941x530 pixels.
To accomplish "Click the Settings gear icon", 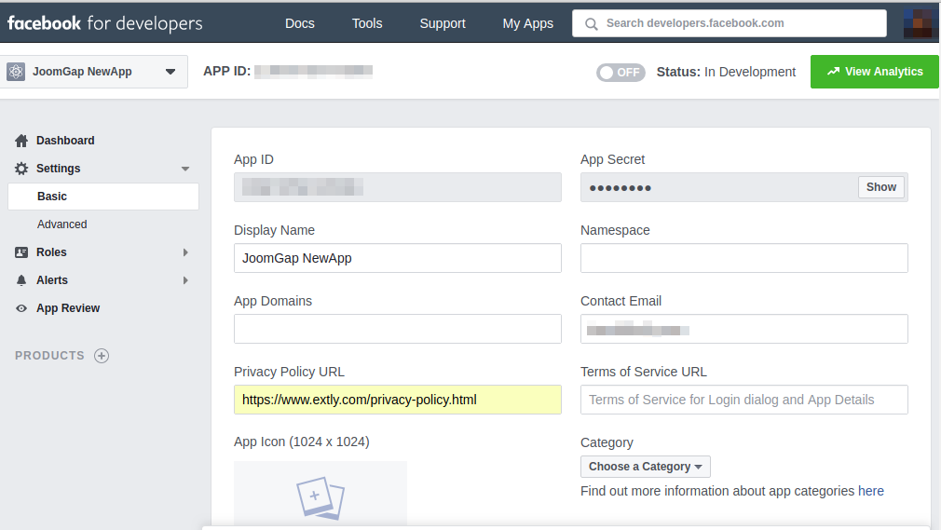I will 21,169.
